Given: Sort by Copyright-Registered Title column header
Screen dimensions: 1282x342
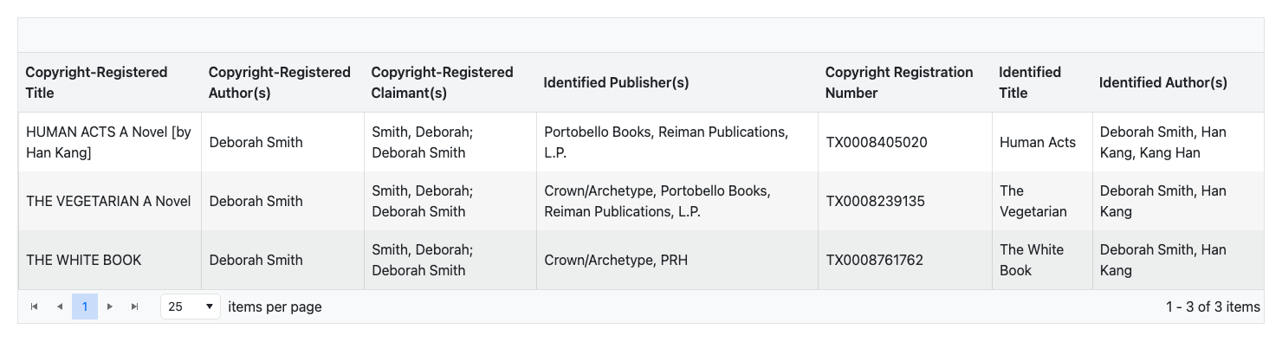Looking at the screenshot, I should [96, 82].
